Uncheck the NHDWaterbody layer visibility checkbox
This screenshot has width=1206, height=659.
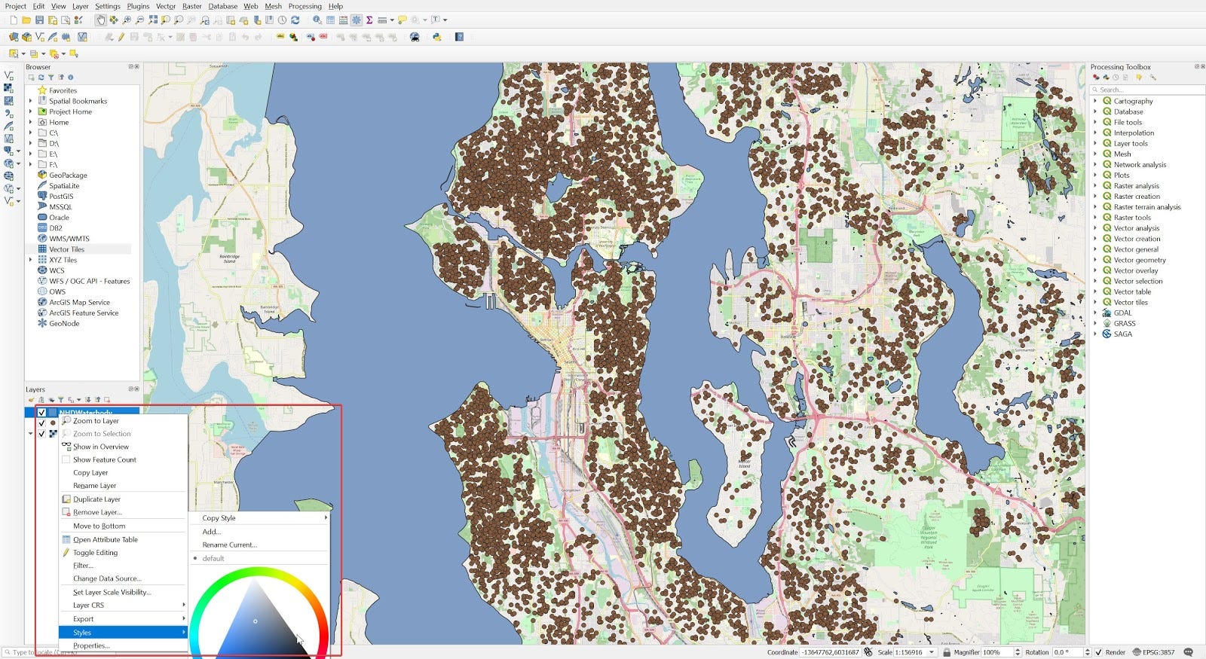(x=41, y=413)
